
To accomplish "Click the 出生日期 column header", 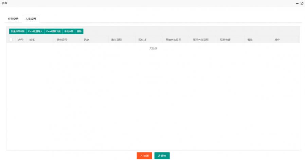I will (116, 40).
